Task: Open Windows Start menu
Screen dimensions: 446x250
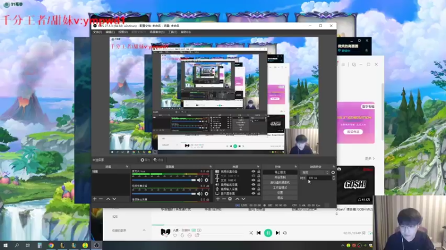Action: click(6, 246)
